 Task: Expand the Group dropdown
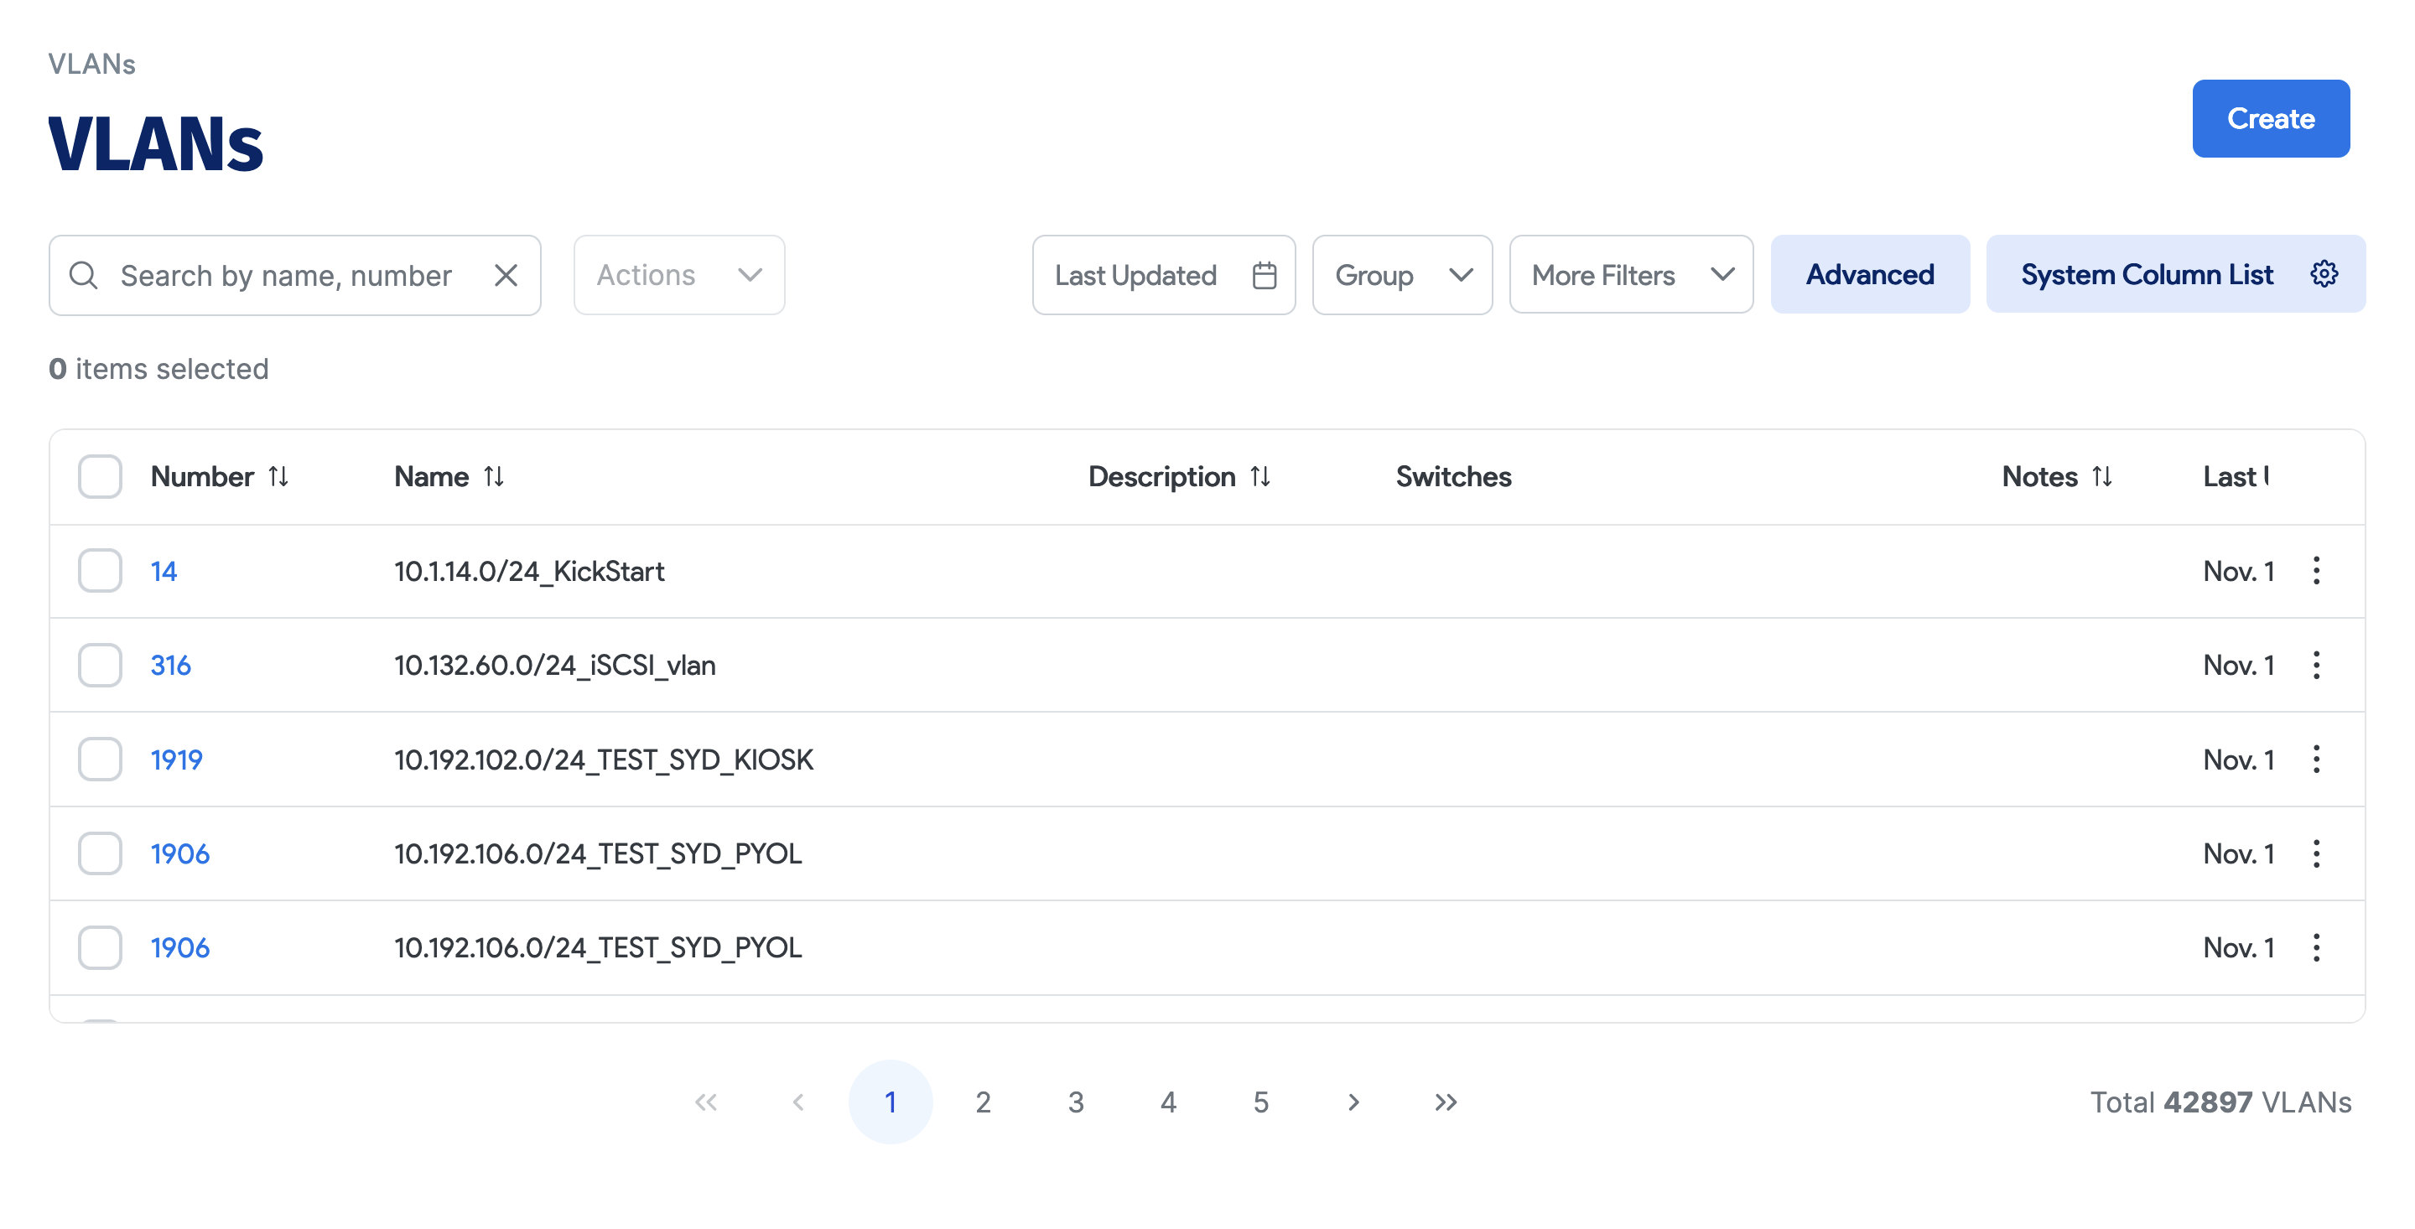(1403, 275)
